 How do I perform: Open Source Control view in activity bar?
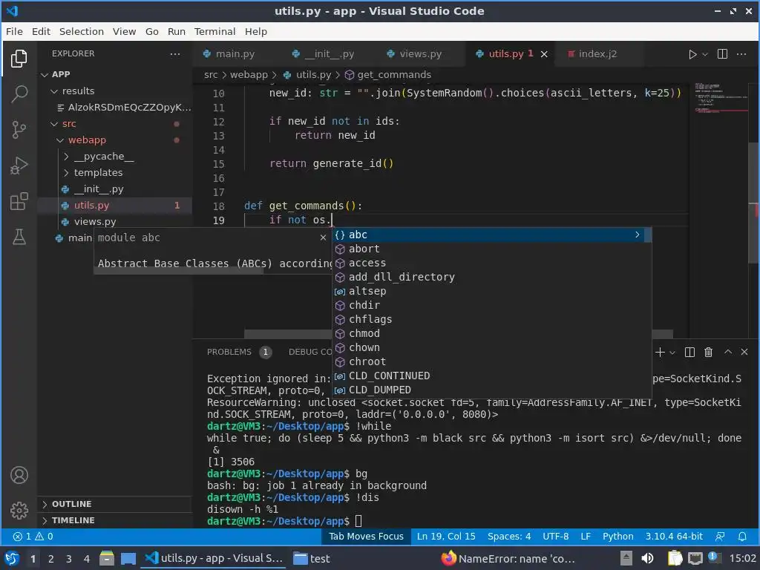pyautogui.click(x=19, y=130)
